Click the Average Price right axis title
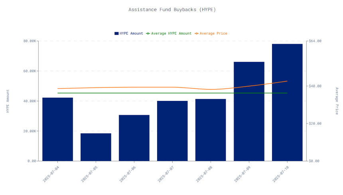The width and height of the screenshot is (343, 195). [337, 101]
